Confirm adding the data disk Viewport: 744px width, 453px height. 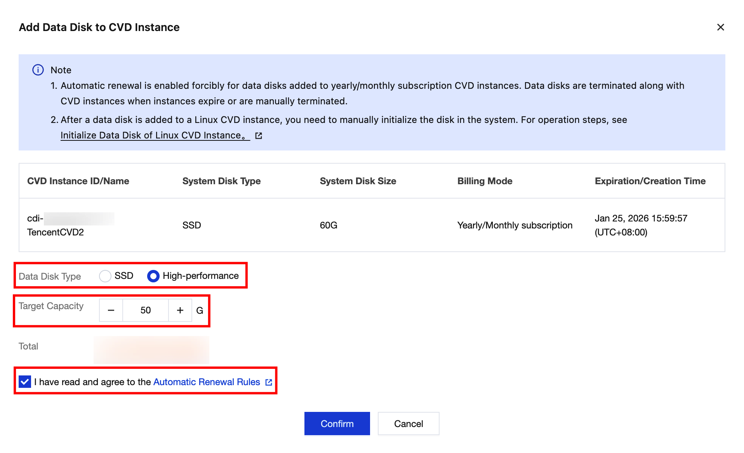pyautogui.click(x=337, y=424)
